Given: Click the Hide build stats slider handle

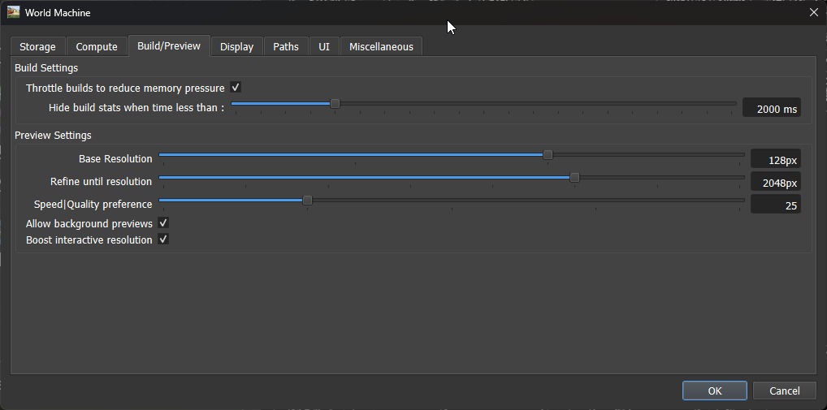Looking at the screenshot, I should (335, 104).
